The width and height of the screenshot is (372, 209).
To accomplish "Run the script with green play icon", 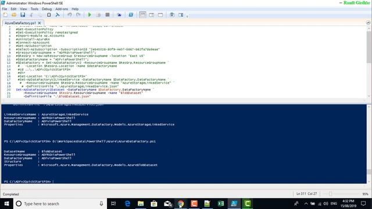I will click(90, 15).
